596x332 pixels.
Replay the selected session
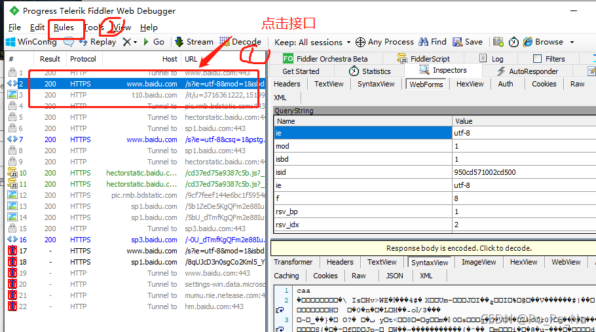click(x=98, y=42)
